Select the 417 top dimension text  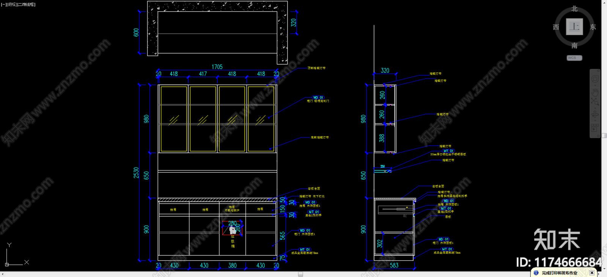click(x=203, y=74)
